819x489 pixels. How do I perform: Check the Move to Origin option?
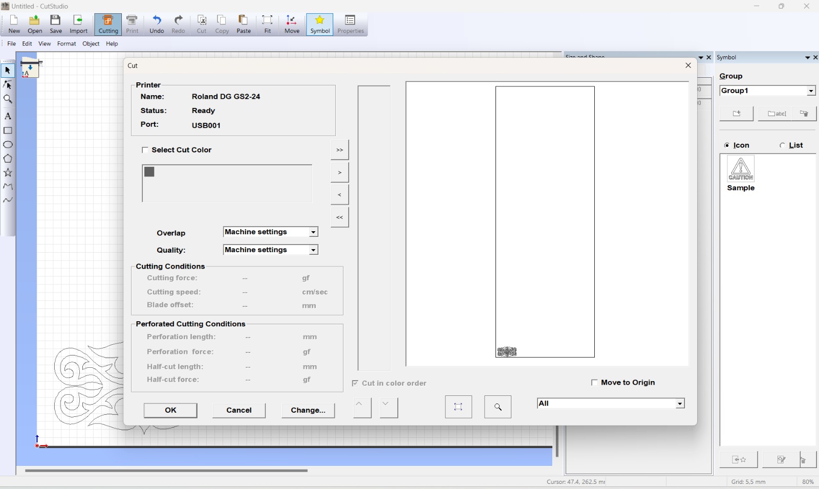[594, 383]
